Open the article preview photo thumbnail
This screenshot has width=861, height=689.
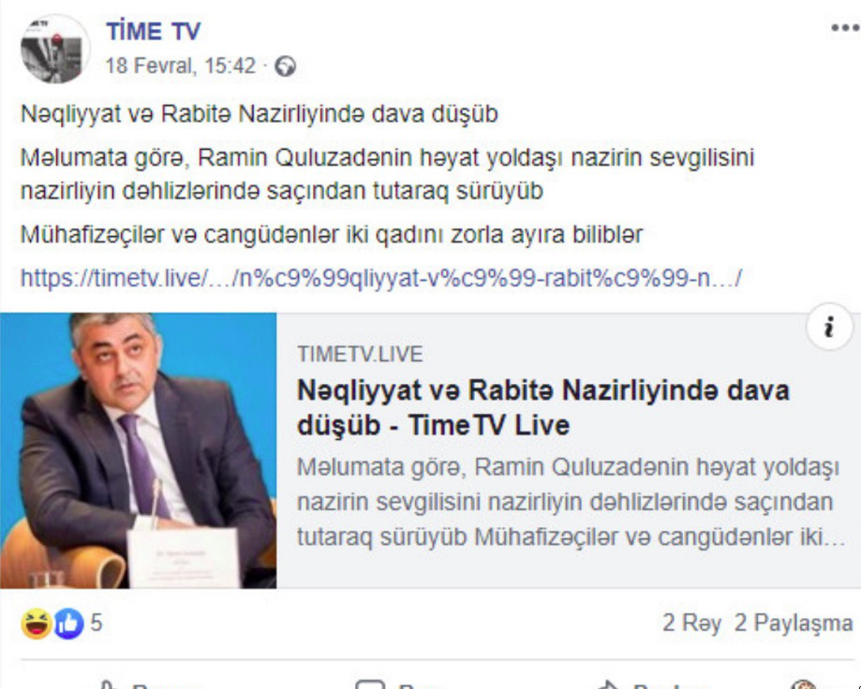(x=139, y=450)
